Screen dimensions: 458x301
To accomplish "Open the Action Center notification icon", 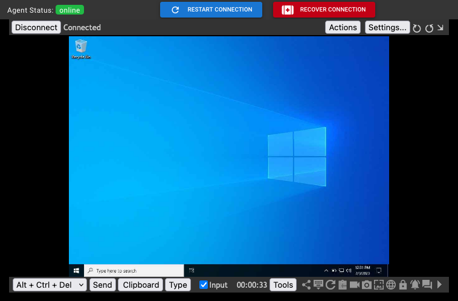I will pyautogui.click(x=379, y=271).
